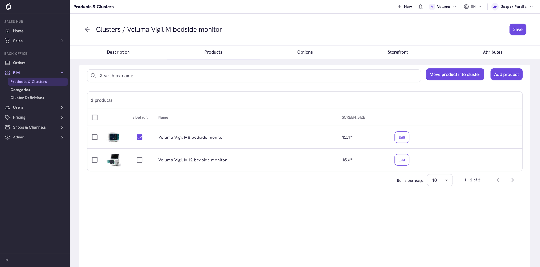Select the Vigil M8 row checkbox
540x267 pixels.
point(95,137)
